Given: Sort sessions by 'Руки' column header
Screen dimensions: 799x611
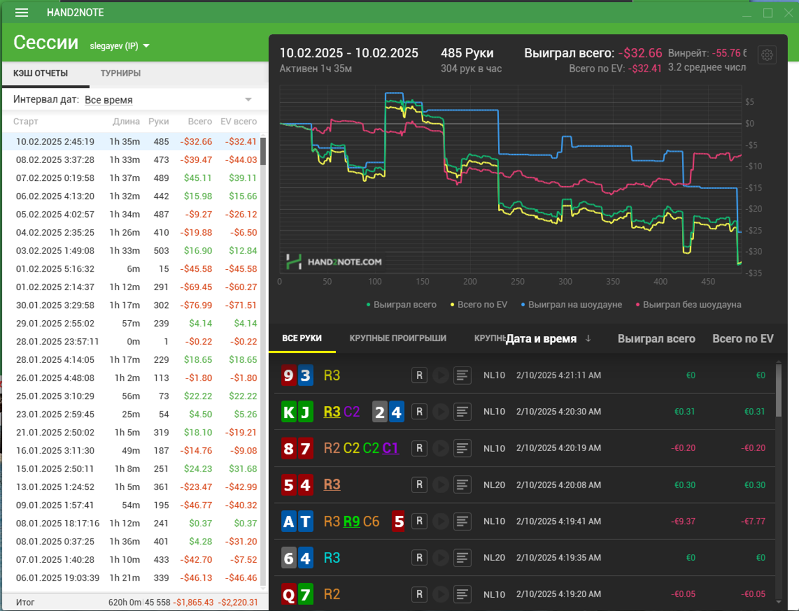Looking at the screenshot, I should 158,122.
